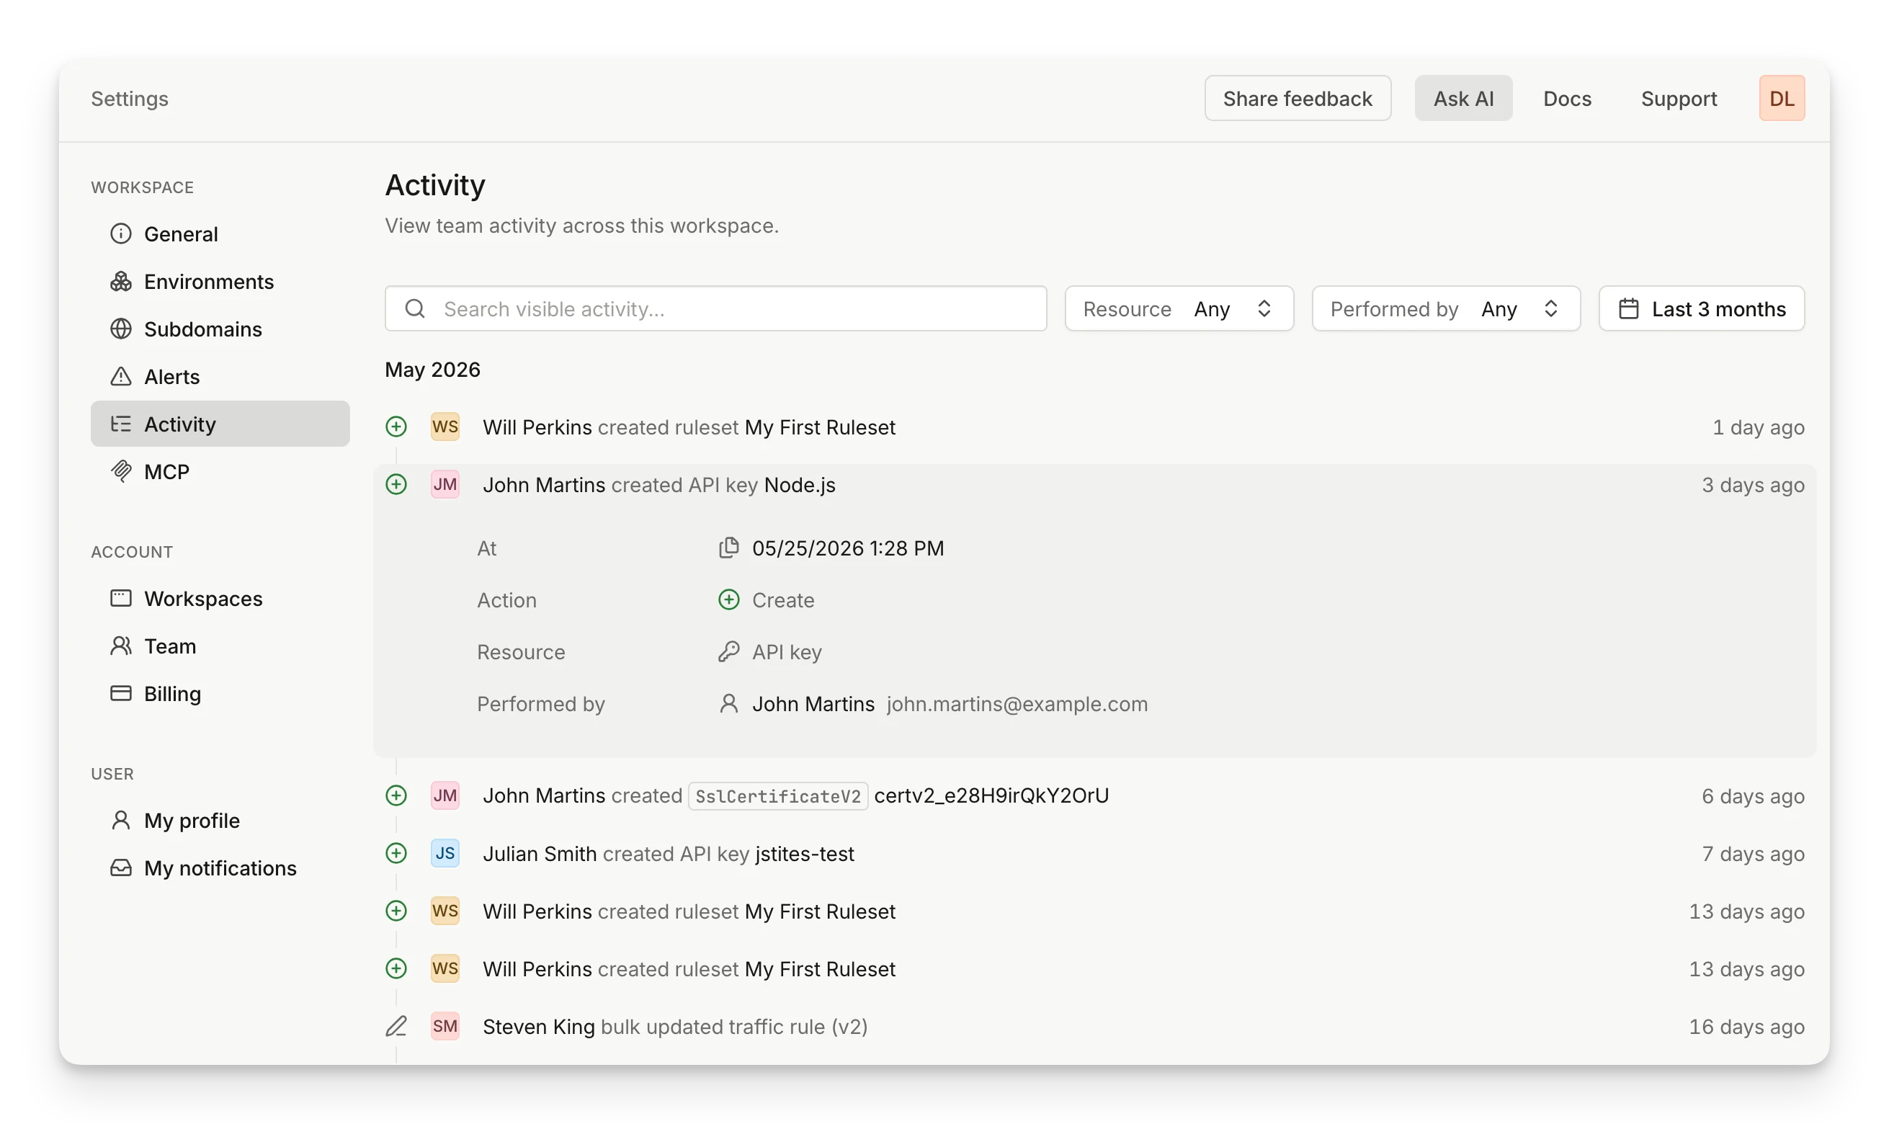
Task: Copy the timestamp 05/25/2026 1:28 PM
Action: [x=728, y=548]
